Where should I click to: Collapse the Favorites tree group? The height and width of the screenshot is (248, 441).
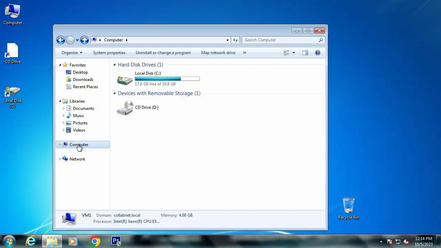point(60,65)
